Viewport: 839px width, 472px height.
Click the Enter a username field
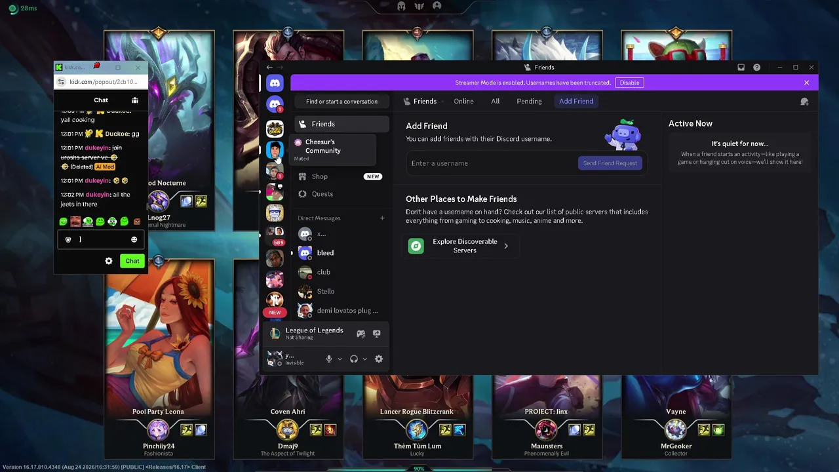point(492,163)
